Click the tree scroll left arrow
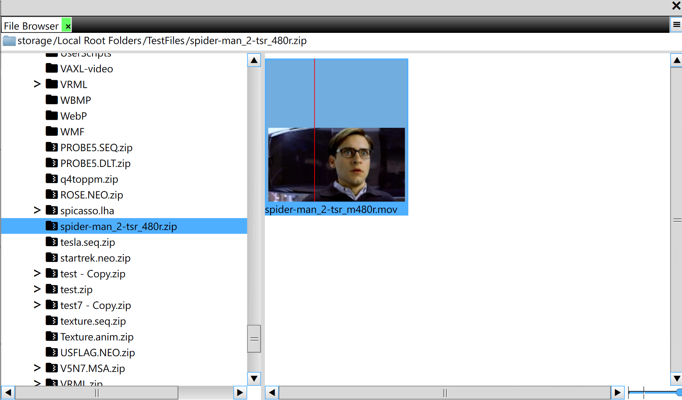The height and width of the screenshot is (400, 682). tap(8, 393)
